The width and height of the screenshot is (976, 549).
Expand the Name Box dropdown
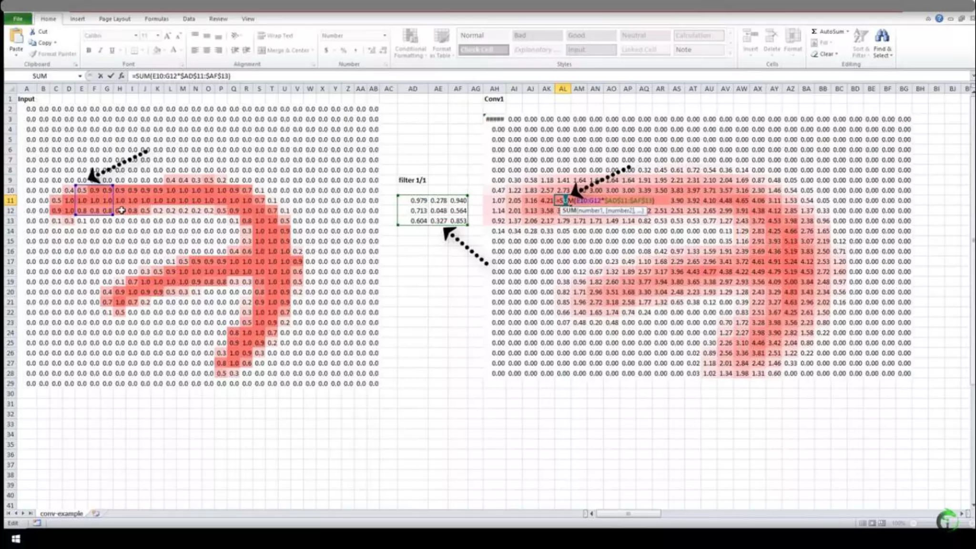point(80,76)
